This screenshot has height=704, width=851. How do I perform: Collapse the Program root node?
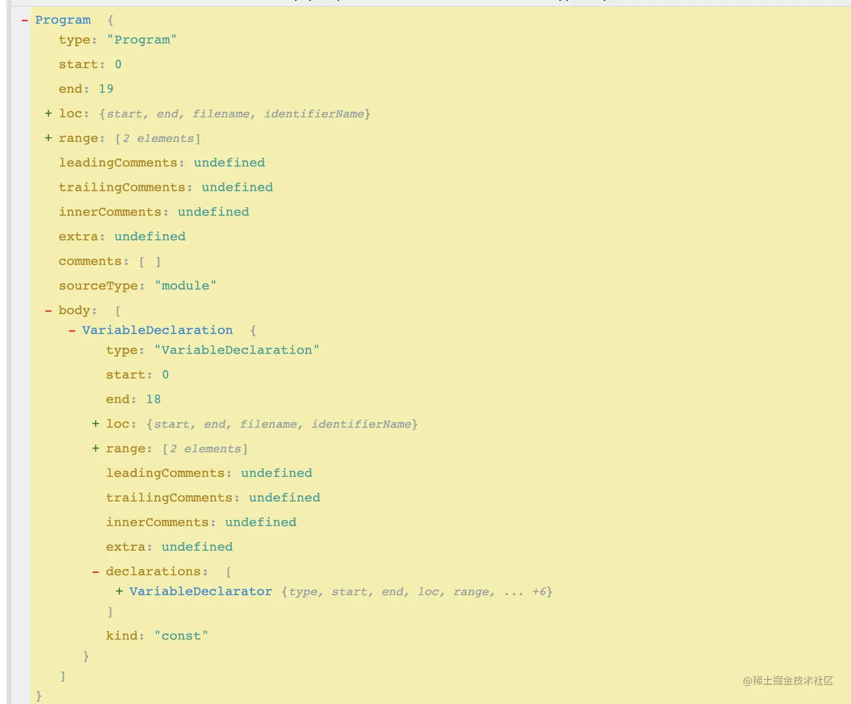pos(24,20)
